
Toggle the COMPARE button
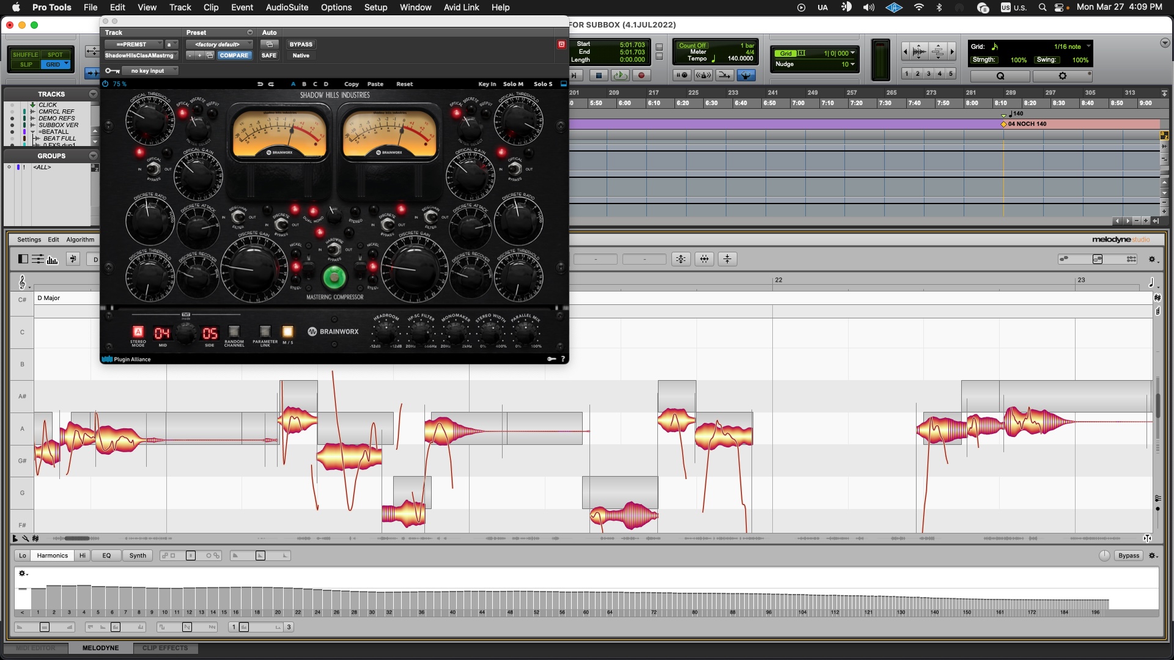[234, 55]
